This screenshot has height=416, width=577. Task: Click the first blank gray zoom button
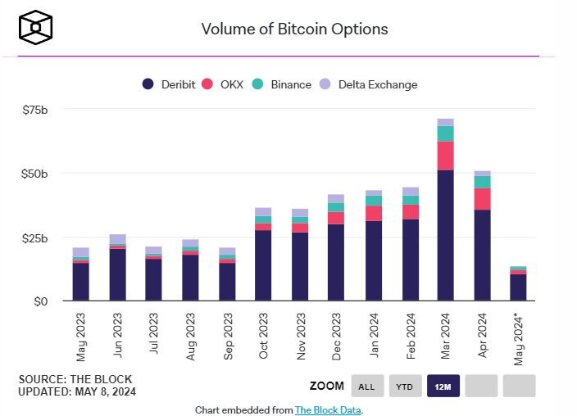click(x=481, y=386)
